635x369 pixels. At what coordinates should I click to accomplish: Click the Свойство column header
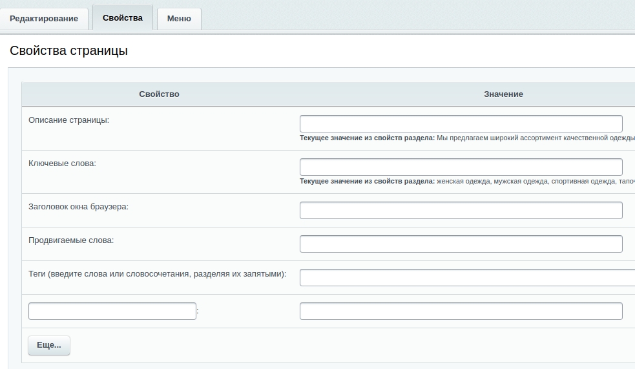coord(159,94)
